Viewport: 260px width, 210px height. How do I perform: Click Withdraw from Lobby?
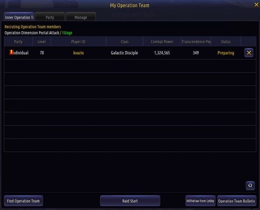point(200,201)
